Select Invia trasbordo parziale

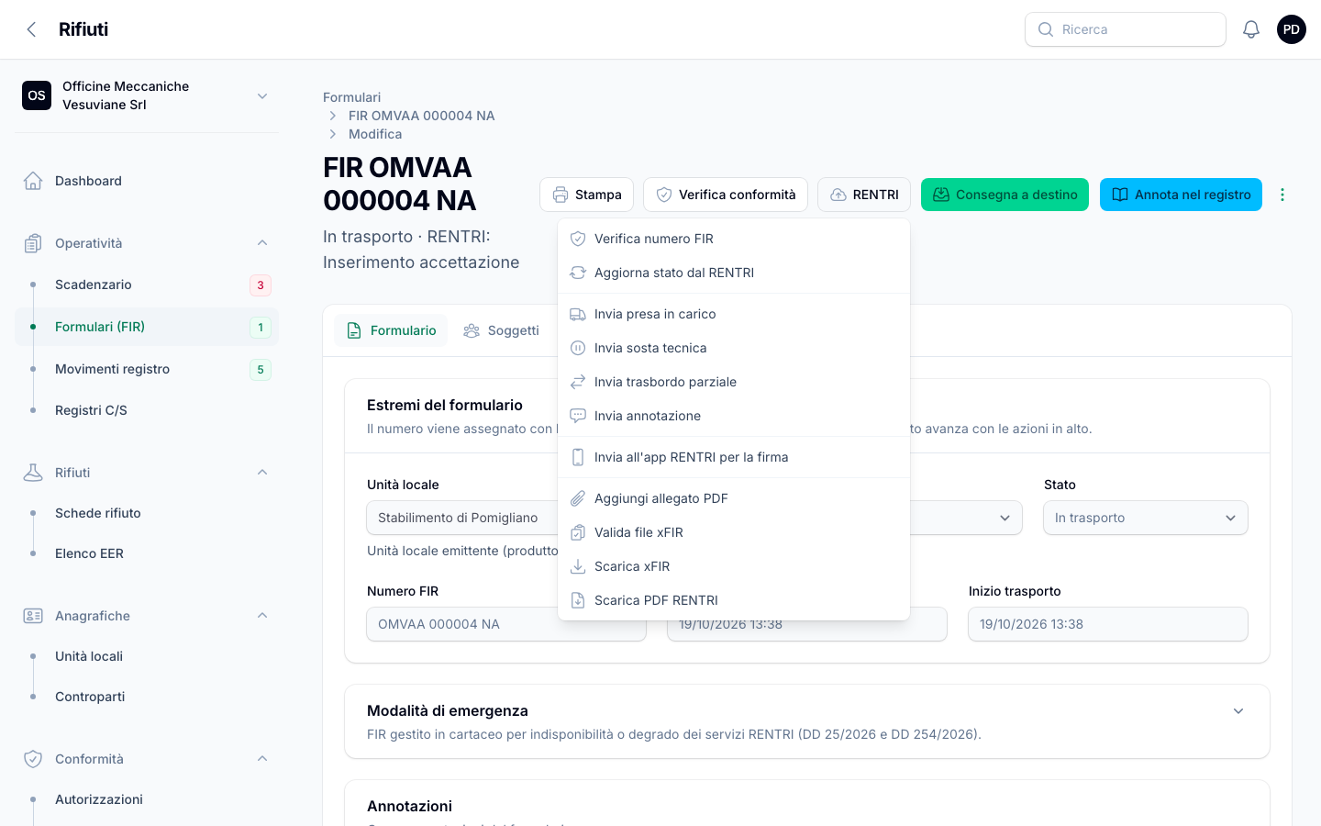[x=734, y=382]
